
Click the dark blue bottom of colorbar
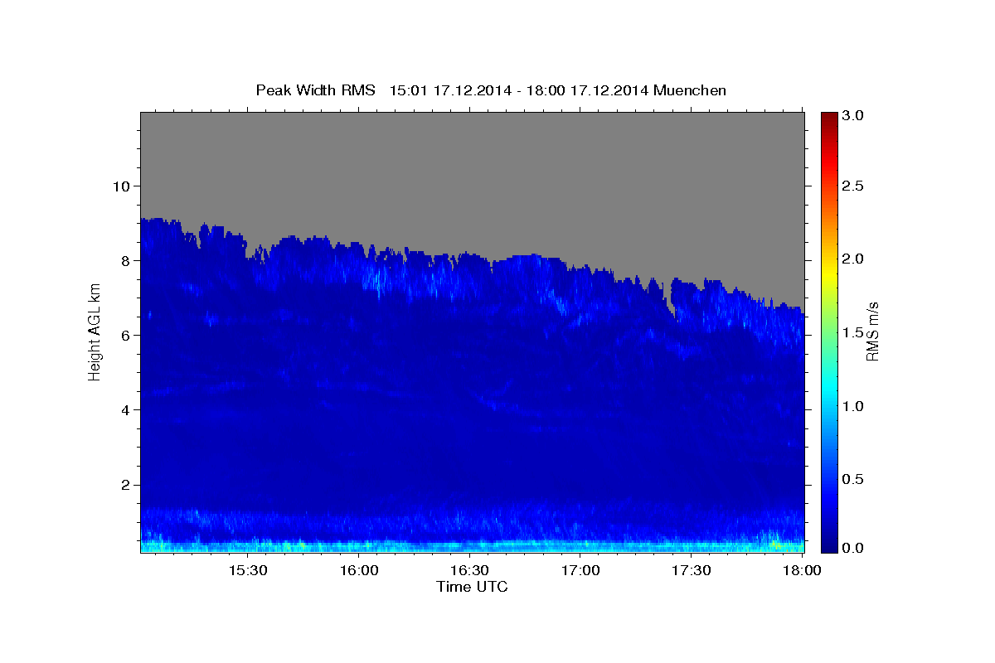[x=829, y=546]
